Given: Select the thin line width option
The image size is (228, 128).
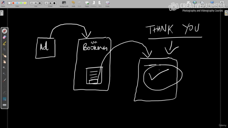Looking at the screenshot, I should (x=32, y=3).
